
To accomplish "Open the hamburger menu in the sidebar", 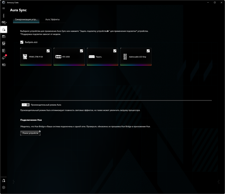I will 4,8.
